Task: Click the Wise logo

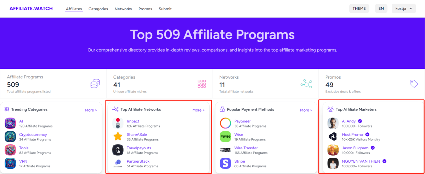Action: tap(226, 137)
